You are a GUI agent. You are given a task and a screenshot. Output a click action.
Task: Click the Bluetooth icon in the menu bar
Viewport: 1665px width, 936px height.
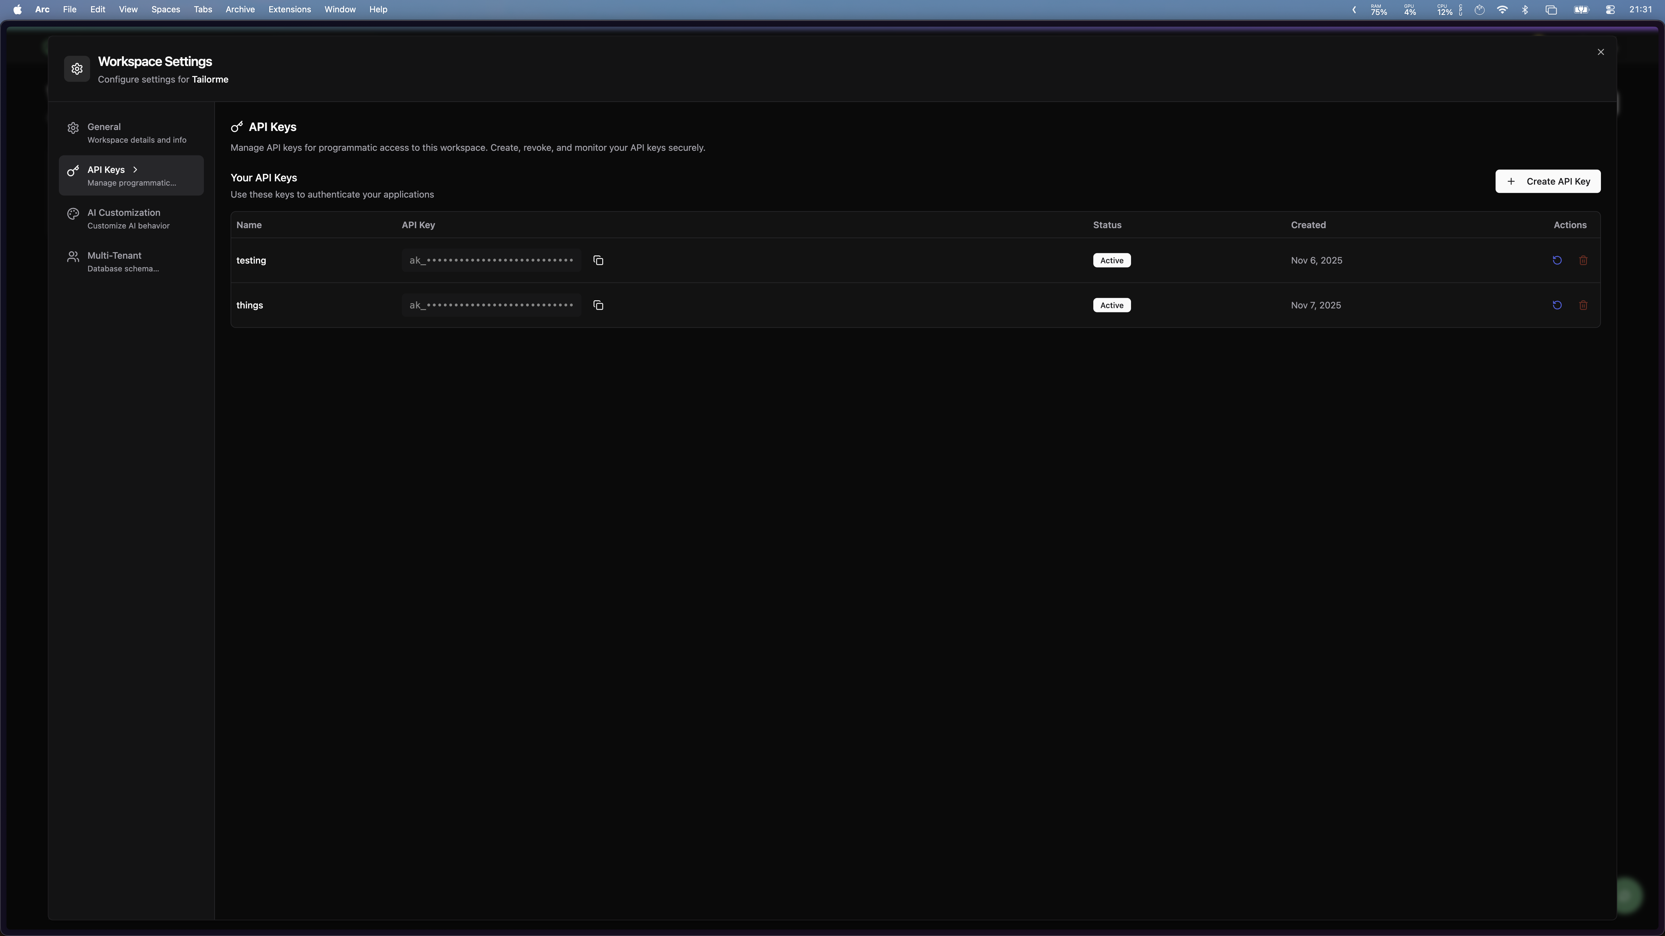1525,10
